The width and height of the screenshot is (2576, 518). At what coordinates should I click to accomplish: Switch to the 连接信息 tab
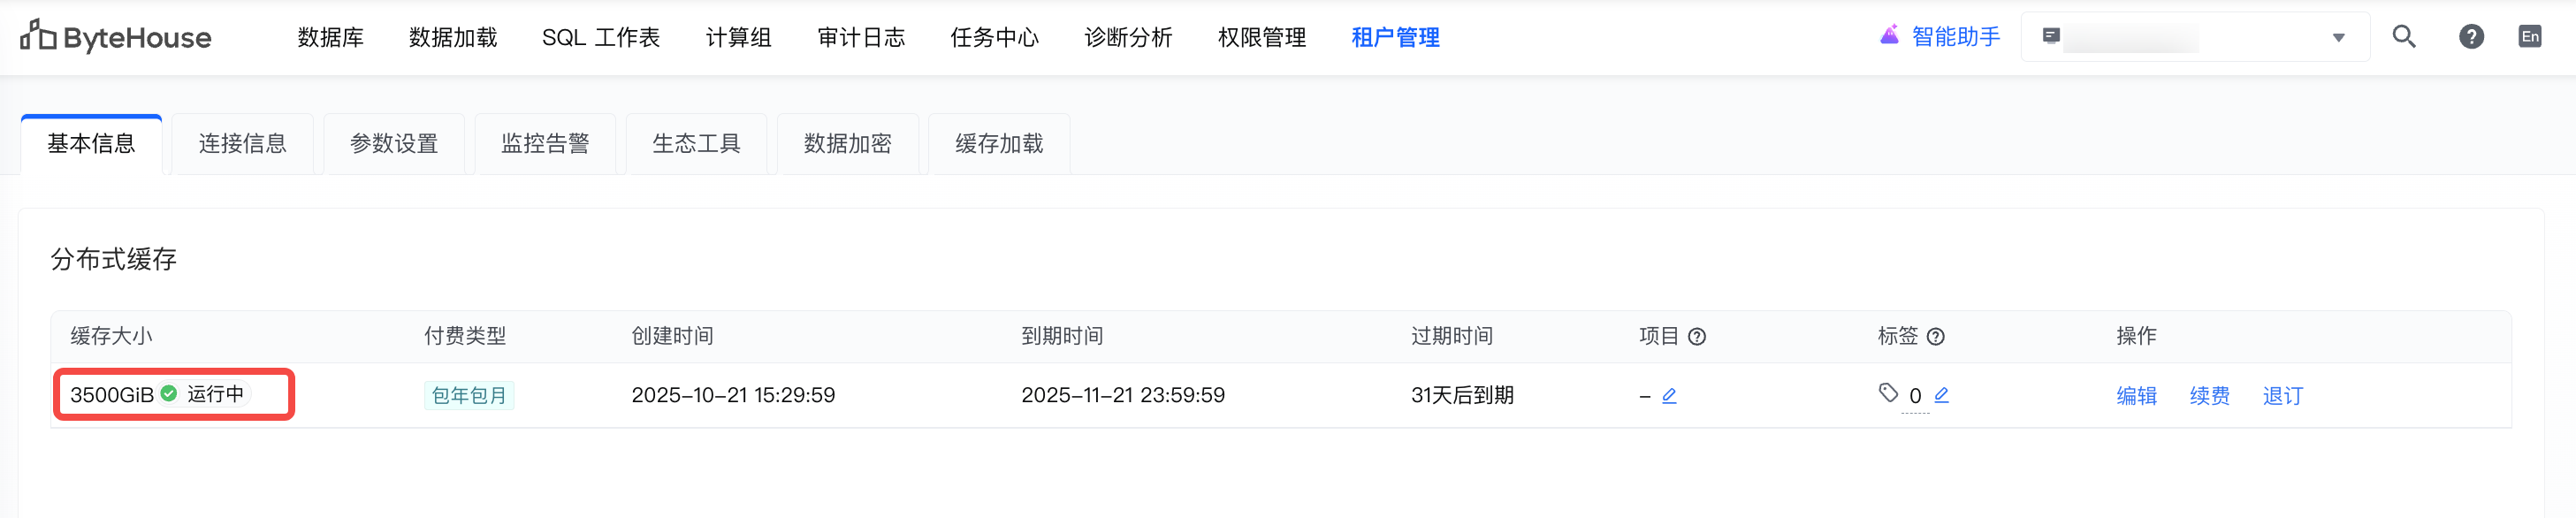(242, 144)
